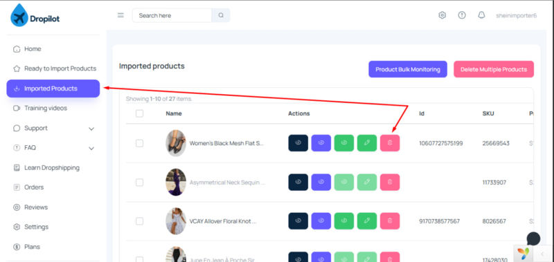Open notifications bell in header

(x=481, y=15)
